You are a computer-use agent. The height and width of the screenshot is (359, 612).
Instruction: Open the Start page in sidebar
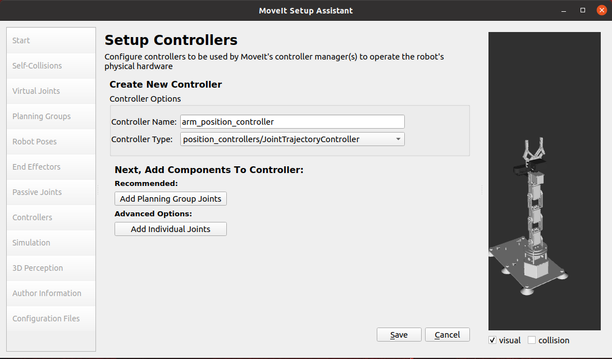click(x=51, y=40)
